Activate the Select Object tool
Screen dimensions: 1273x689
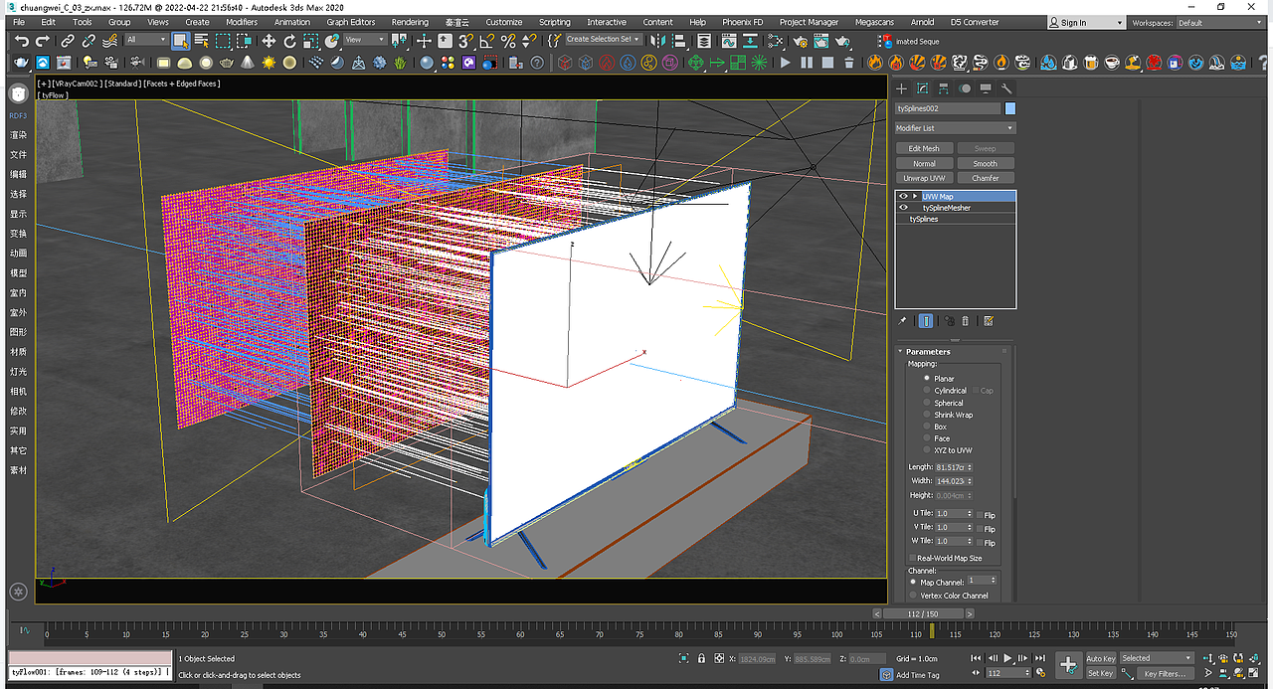click(x=180, y=41)
